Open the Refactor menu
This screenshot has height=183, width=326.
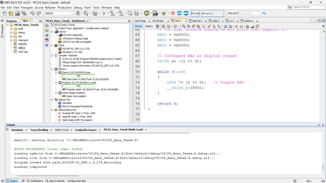click(50, 7)
